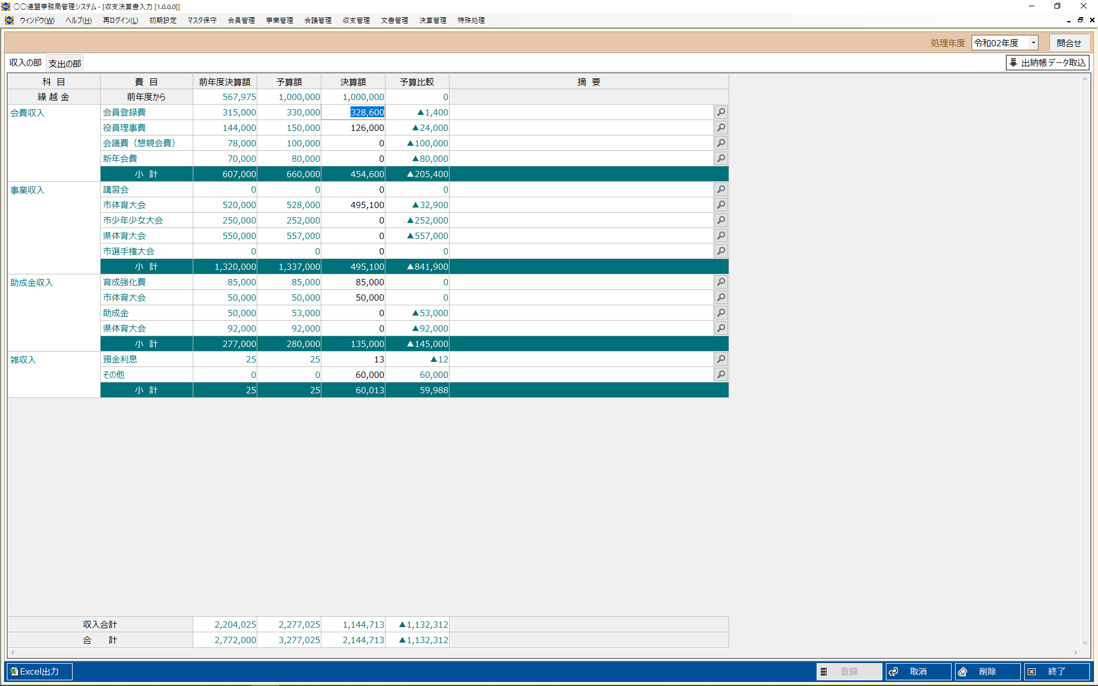Image resolution: width=1098 pixels, height=686 pixels.
Task: Click magnifier icon beside 県体育大会 in 助成金収入
Action: point(721,328)
